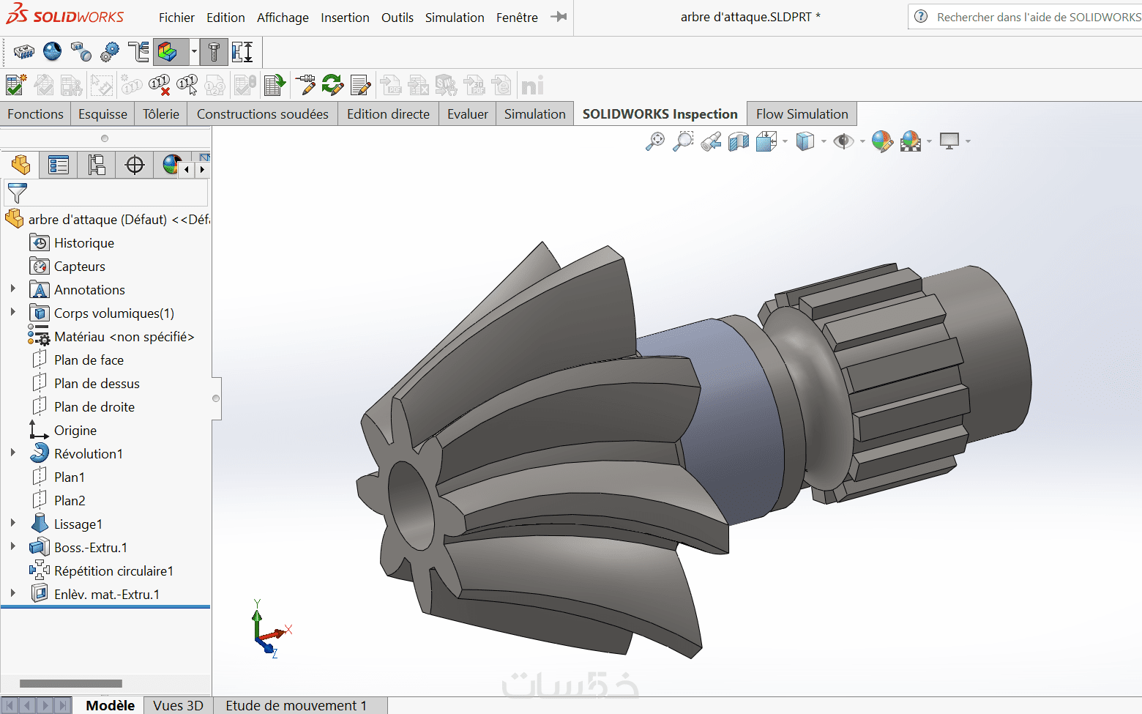The width and height of the screenshot is (1142, 714).
Task: Click Zoom to Fit magnifier icon
Action: (655, 141)
